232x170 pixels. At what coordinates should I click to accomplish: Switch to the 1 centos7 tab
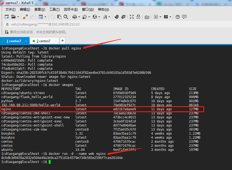[14, 41]
